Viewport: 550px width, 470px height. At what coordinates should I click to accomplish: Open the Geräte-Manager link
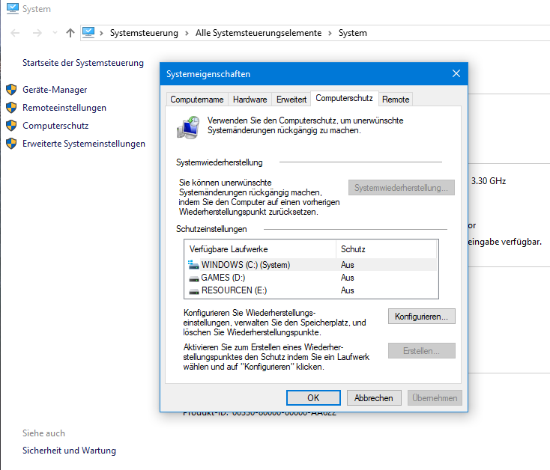pyautogui.click(x=55, y=90)
